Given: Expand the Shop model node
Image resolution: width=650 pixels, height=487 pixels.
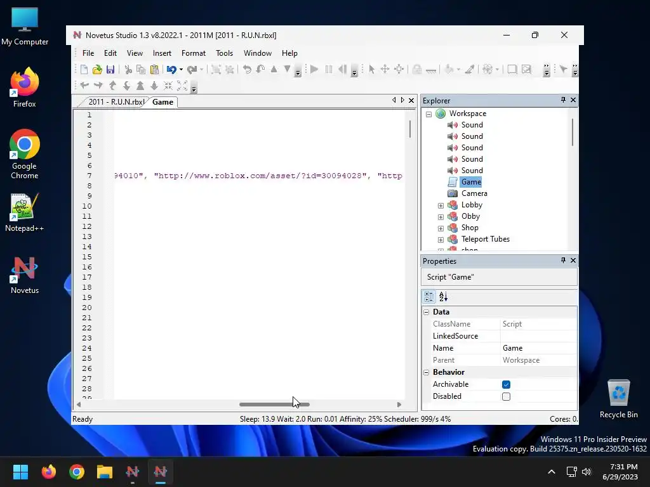Looking at the screenshot, I should [x=441, y=228].
